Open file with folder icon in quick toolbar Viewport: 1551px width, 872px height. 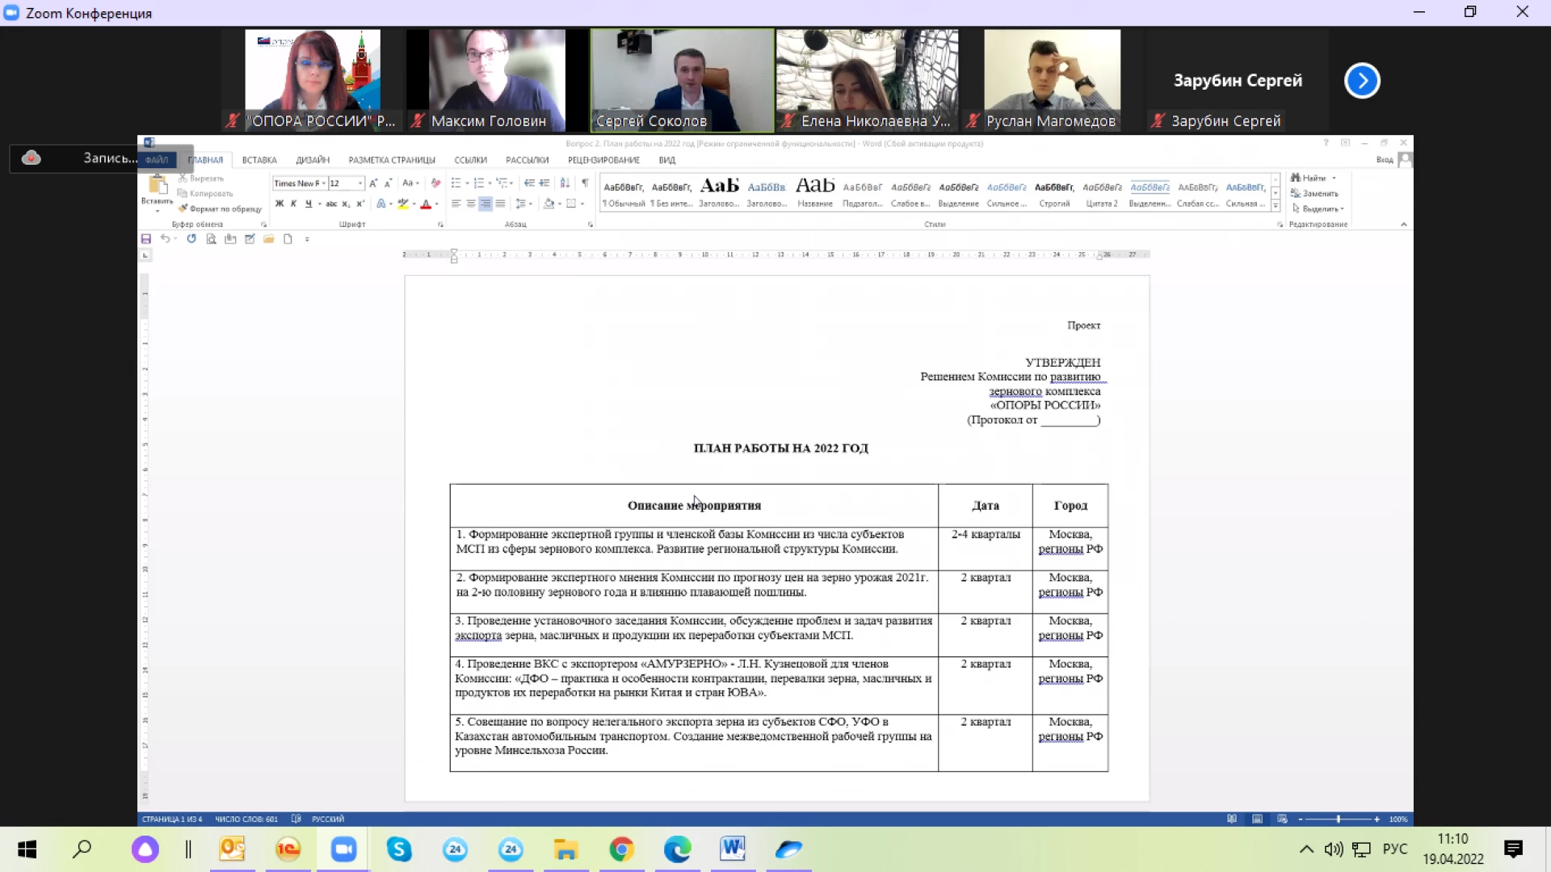click(268, 239)
